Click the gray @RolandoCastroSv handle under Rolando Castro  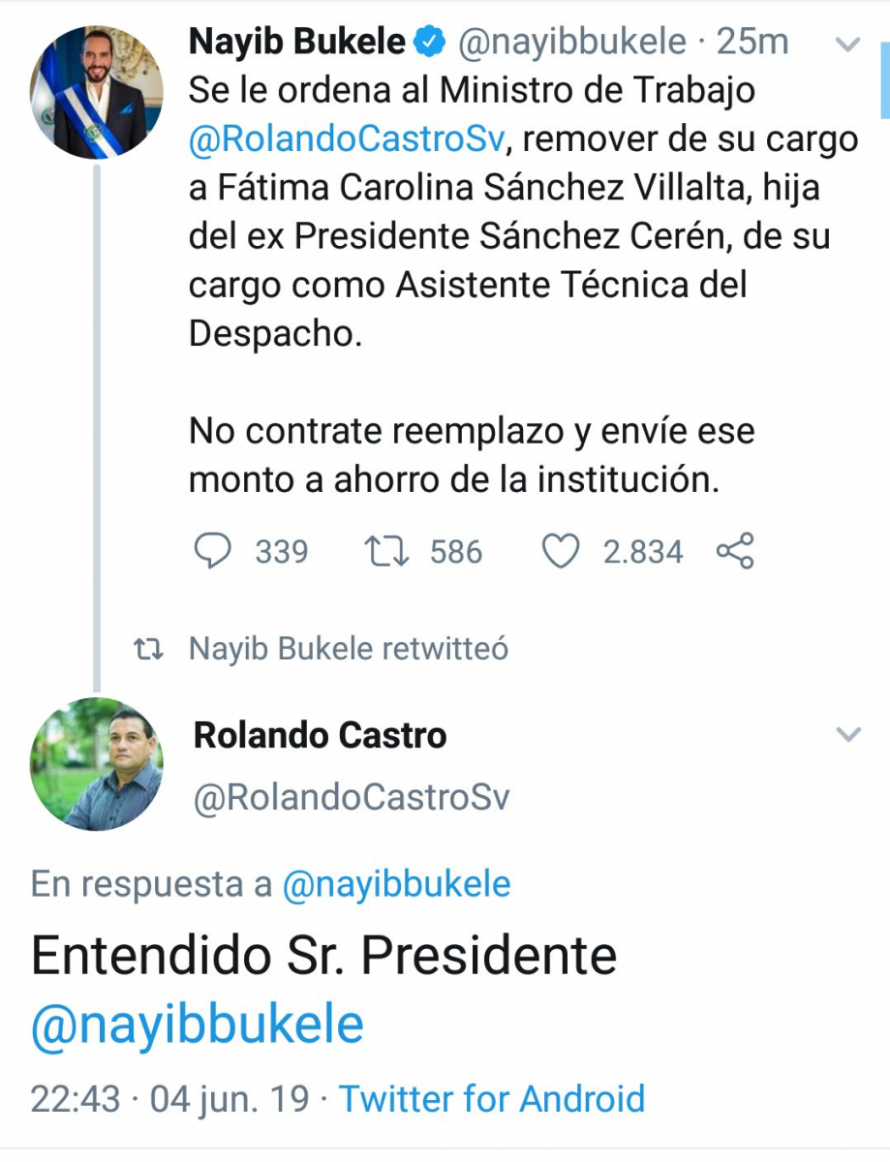pyautogui.click(x=352, y=798)
